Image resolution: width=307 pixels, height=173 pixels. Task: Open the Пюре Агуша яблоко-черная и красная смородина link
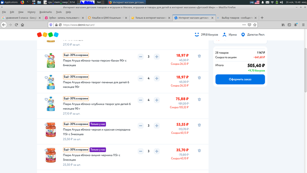coord(96,132)
